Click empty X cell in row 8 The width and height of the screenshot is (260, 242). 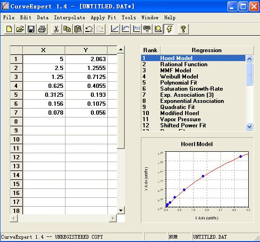44,122
